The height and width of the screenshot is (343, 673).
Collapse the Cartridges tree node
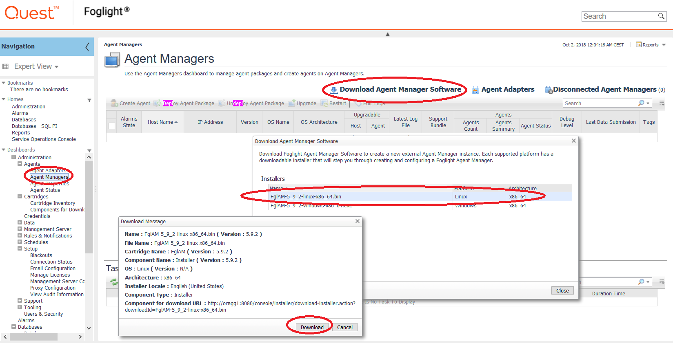tap(20, 196)
